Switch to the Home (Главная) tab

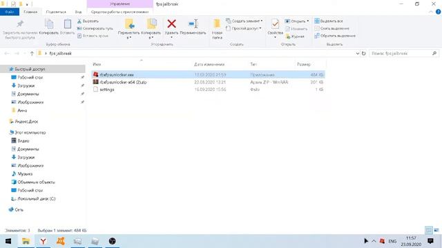30,12
